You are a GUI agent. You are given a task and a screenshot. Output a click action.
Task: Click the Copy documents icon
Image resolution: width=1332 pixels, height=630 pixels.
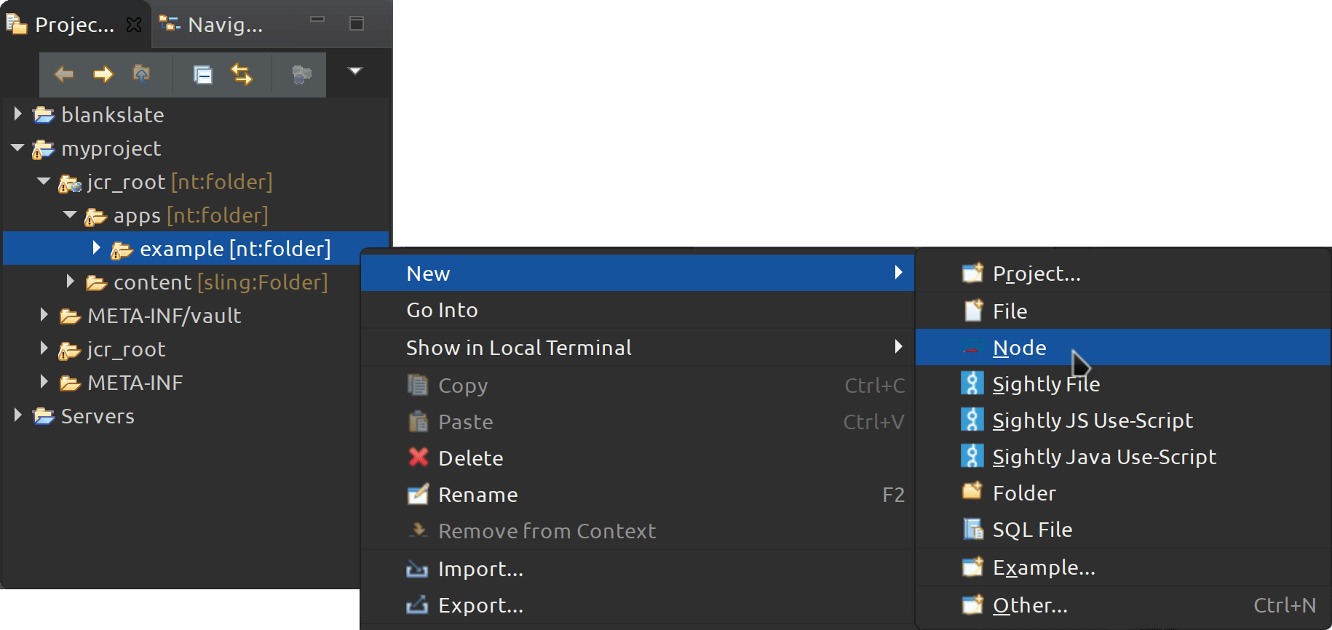coord(418,385)
